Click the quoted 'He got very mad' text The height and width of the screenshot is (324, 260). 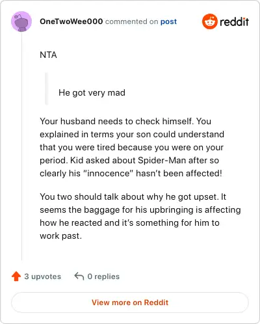pyautogui.click(x=92, y=93)
